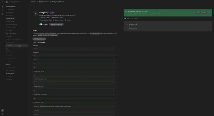Click the Debug button in the banner
This screenshot has width=214, height=116.
(198, 13)
